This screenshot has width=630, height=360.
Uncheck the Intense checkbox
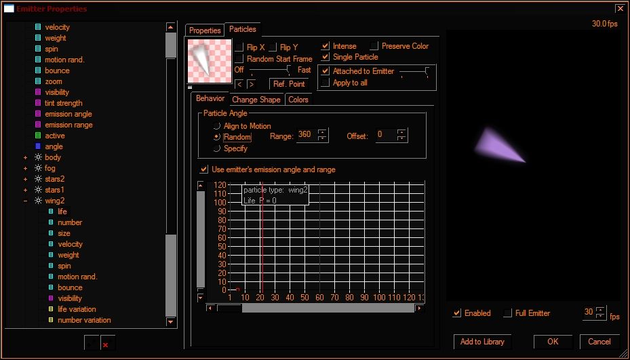pyautogui.click(x=326, y=46)
